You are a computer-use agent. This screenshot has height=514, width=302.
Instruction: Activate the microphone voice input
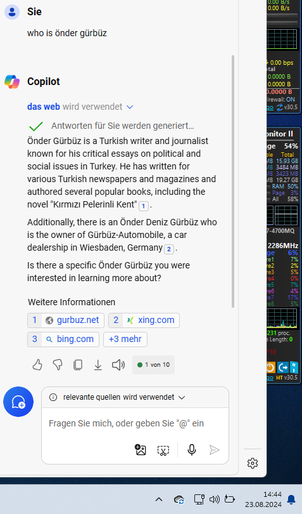(x=192, y=450)
